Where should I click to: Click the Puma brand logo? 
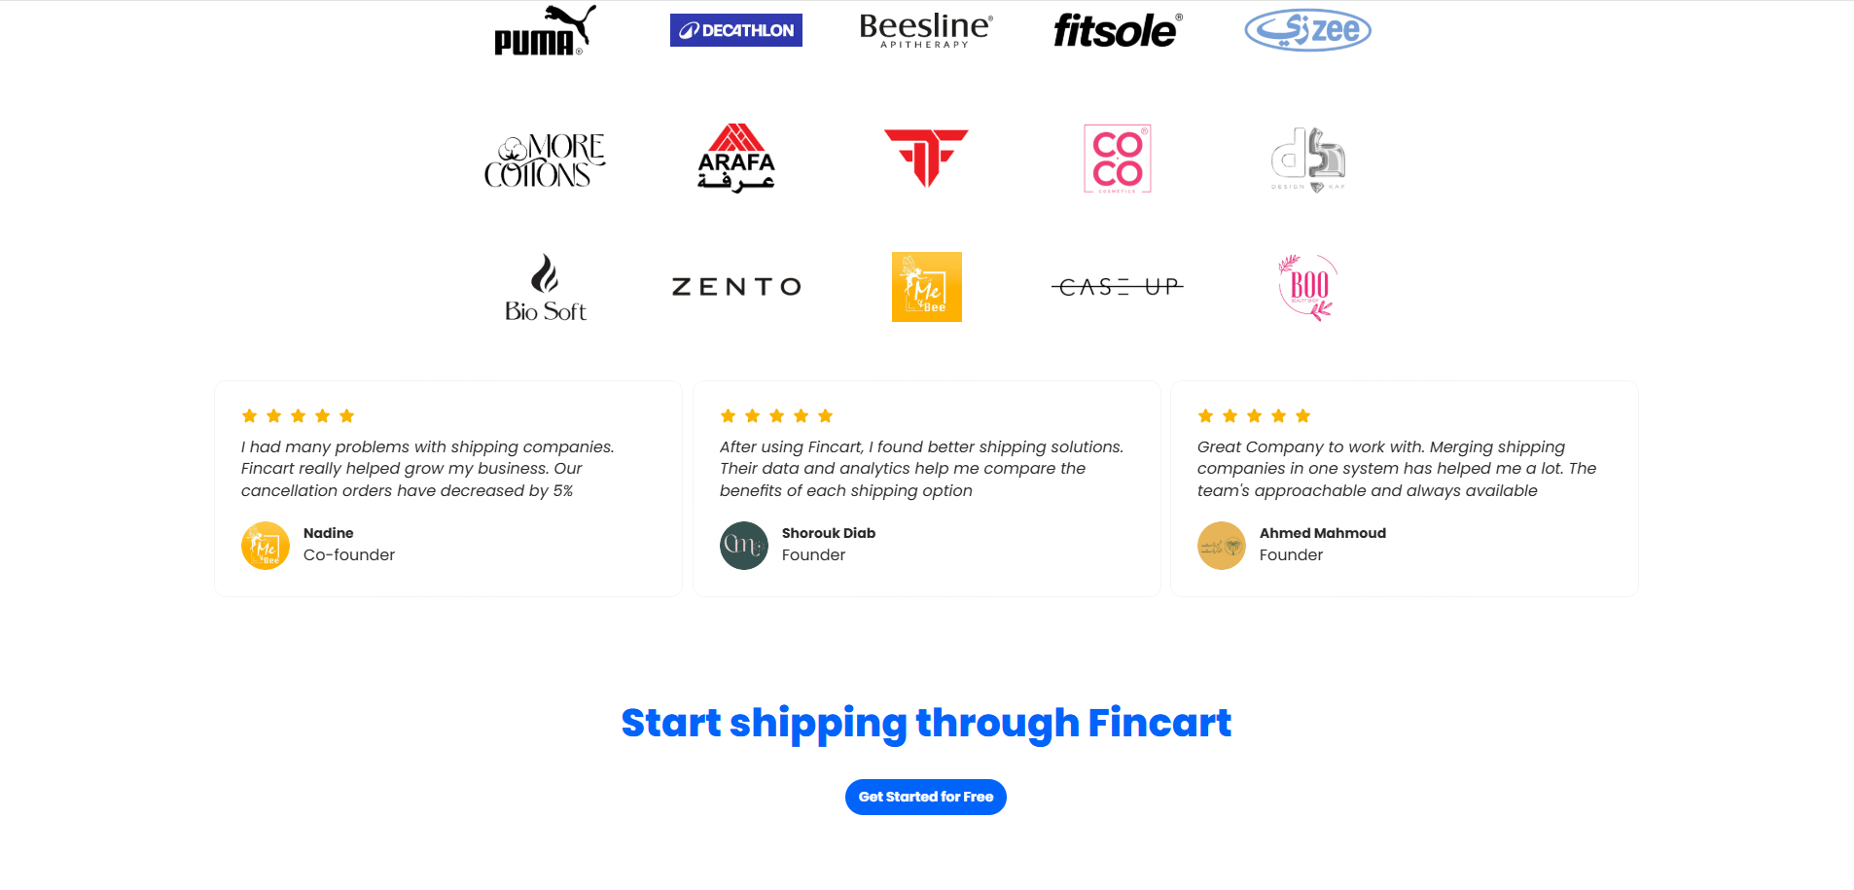point(545,30)
